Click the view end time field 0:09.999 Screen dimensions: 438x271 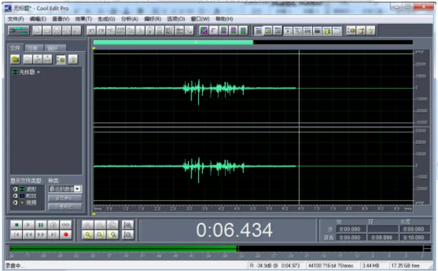(x=382, y=237)
